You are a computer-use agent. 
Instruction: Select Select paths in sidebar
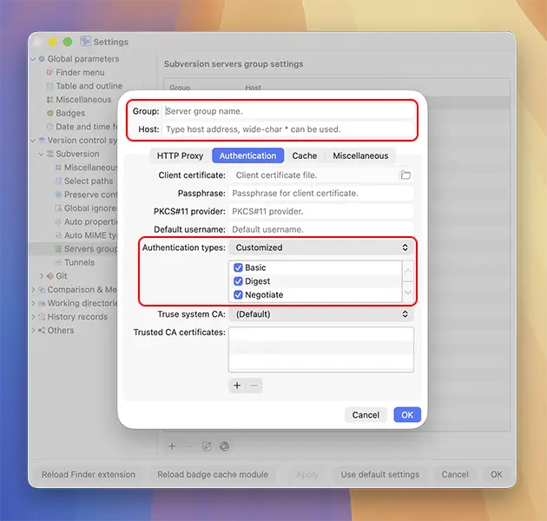coord(89,181)
